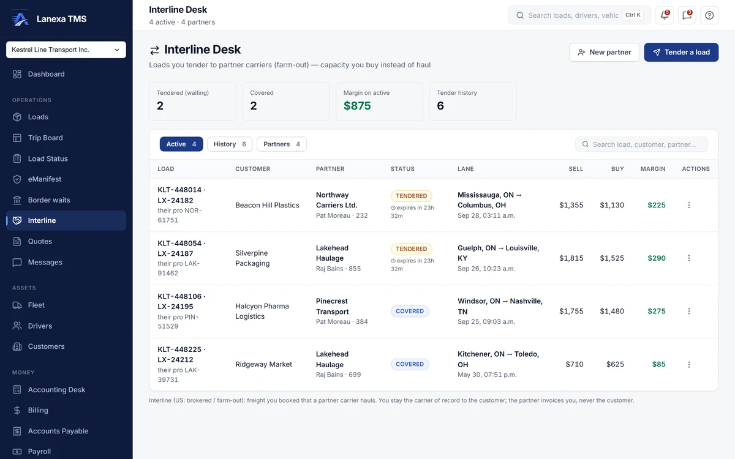Click lane Guelph, ON → Louisville, KY
Screen dimensions: 735x459
click(499, 253)
